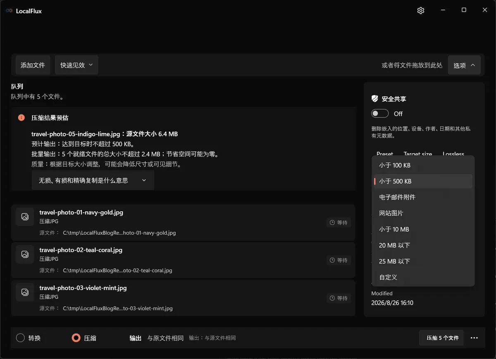Choose 25 MB 以下 preset
The width and height of the screenshot is (496, 359).
(423, 262)
